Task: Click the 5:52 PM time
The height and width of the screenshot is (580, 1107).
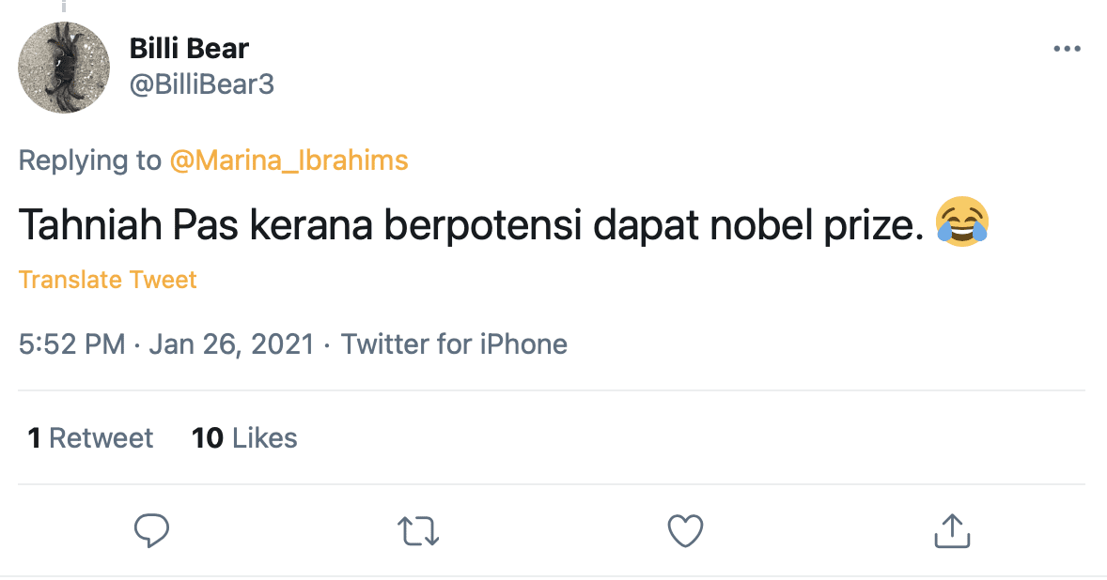Action: pos(71,344)
